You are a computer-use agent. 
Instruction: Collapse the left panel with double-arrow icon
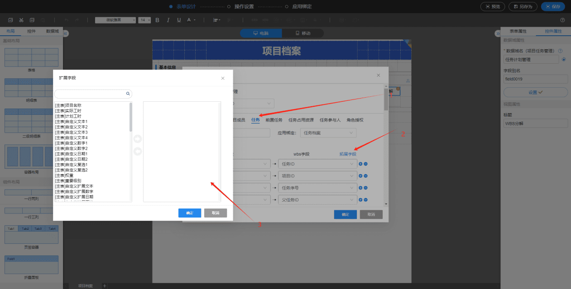[66, 33]
